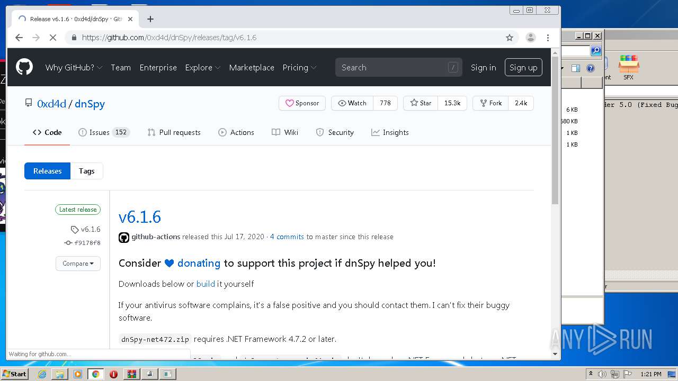Click the GitHub octocat logo
The width and height of the screenshot is (678, 381).
coord(24,67)
